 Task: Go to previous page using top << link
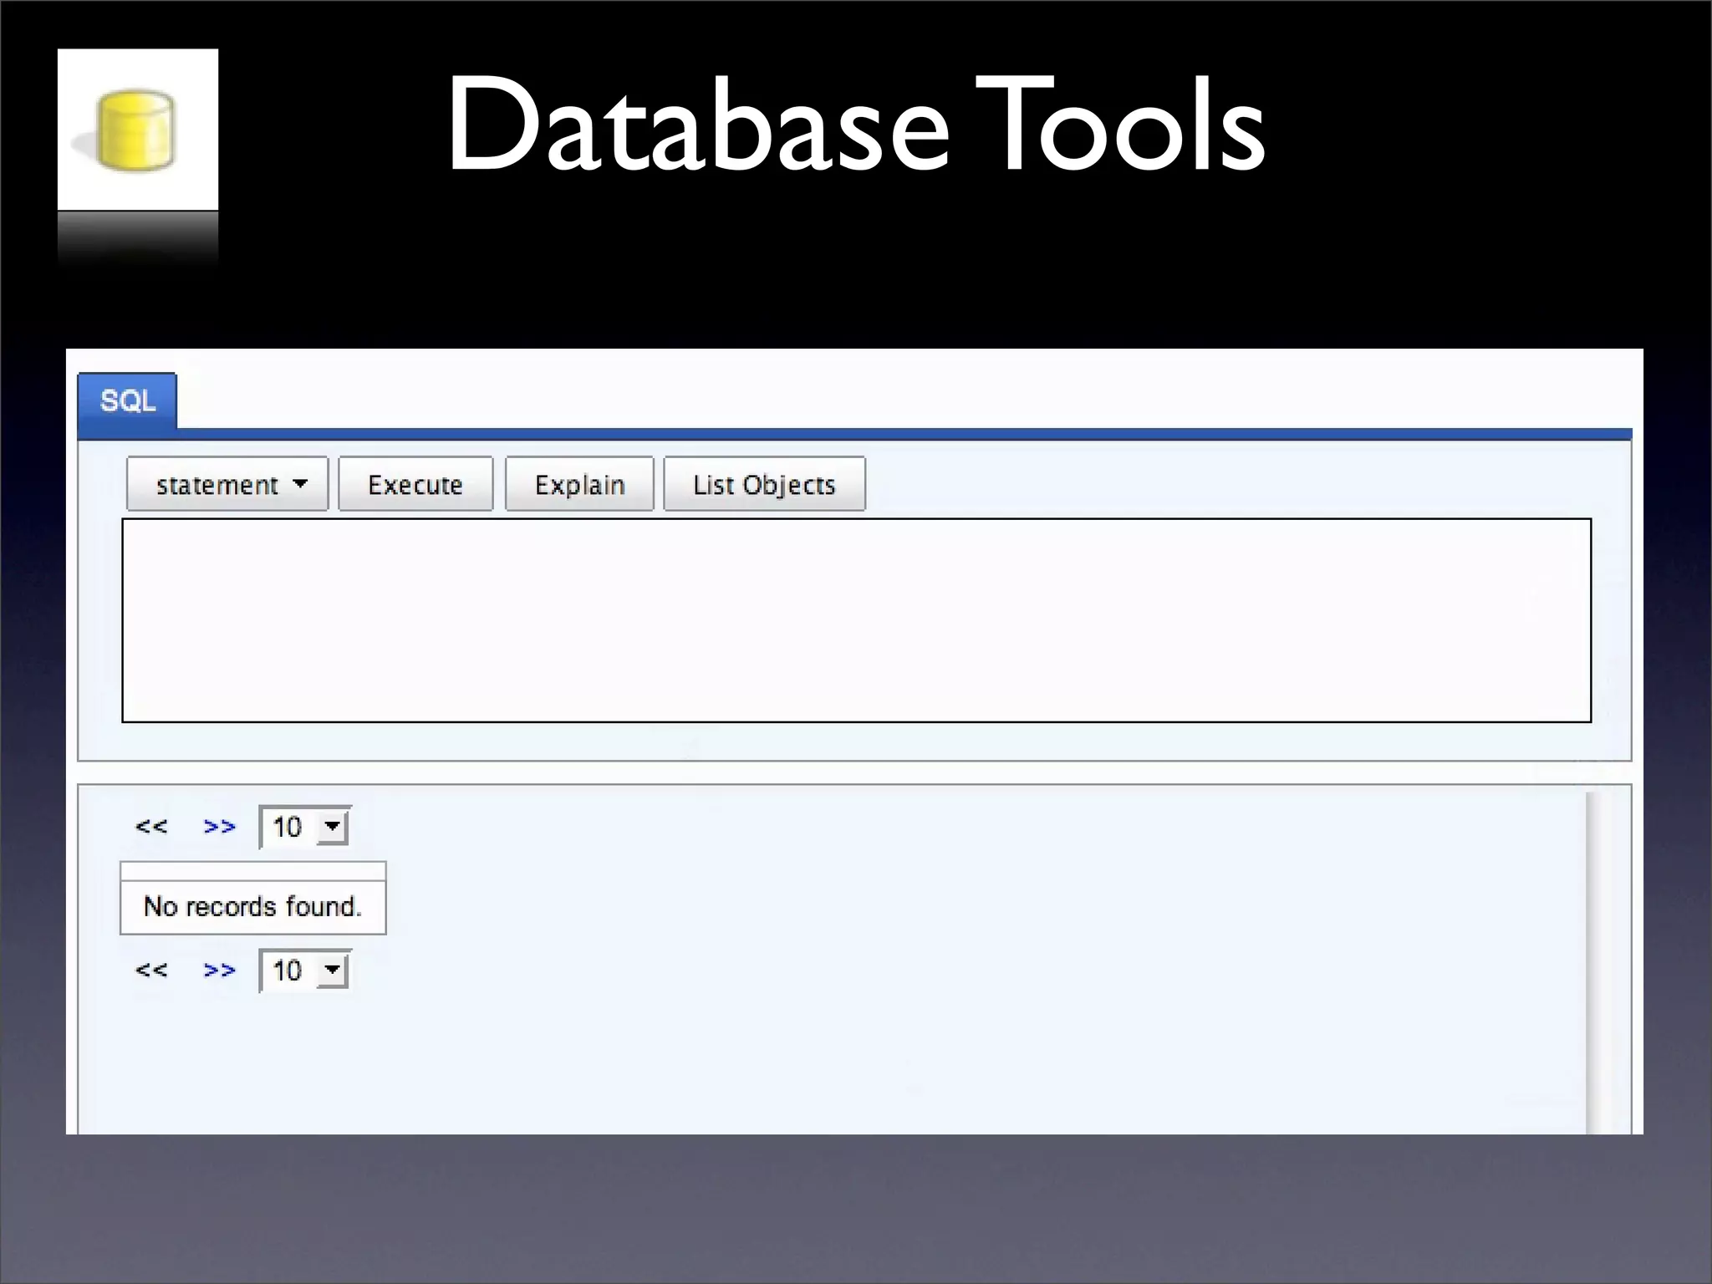(151, 827)
